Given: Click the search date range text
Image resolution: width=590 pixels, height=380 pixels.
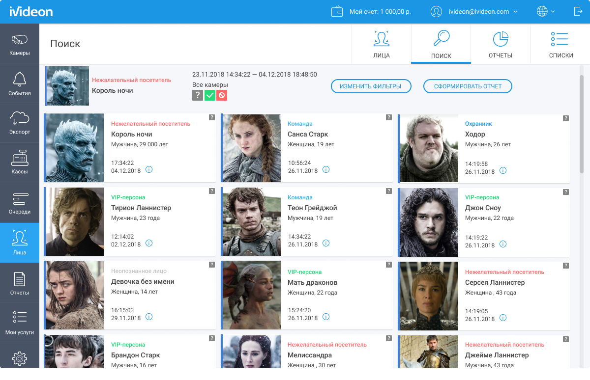Looking at the screenshot, I should pos(255,75).
